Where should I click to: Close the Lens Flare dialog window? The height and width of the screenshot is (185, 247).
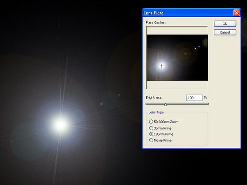(x=237, y=13)
